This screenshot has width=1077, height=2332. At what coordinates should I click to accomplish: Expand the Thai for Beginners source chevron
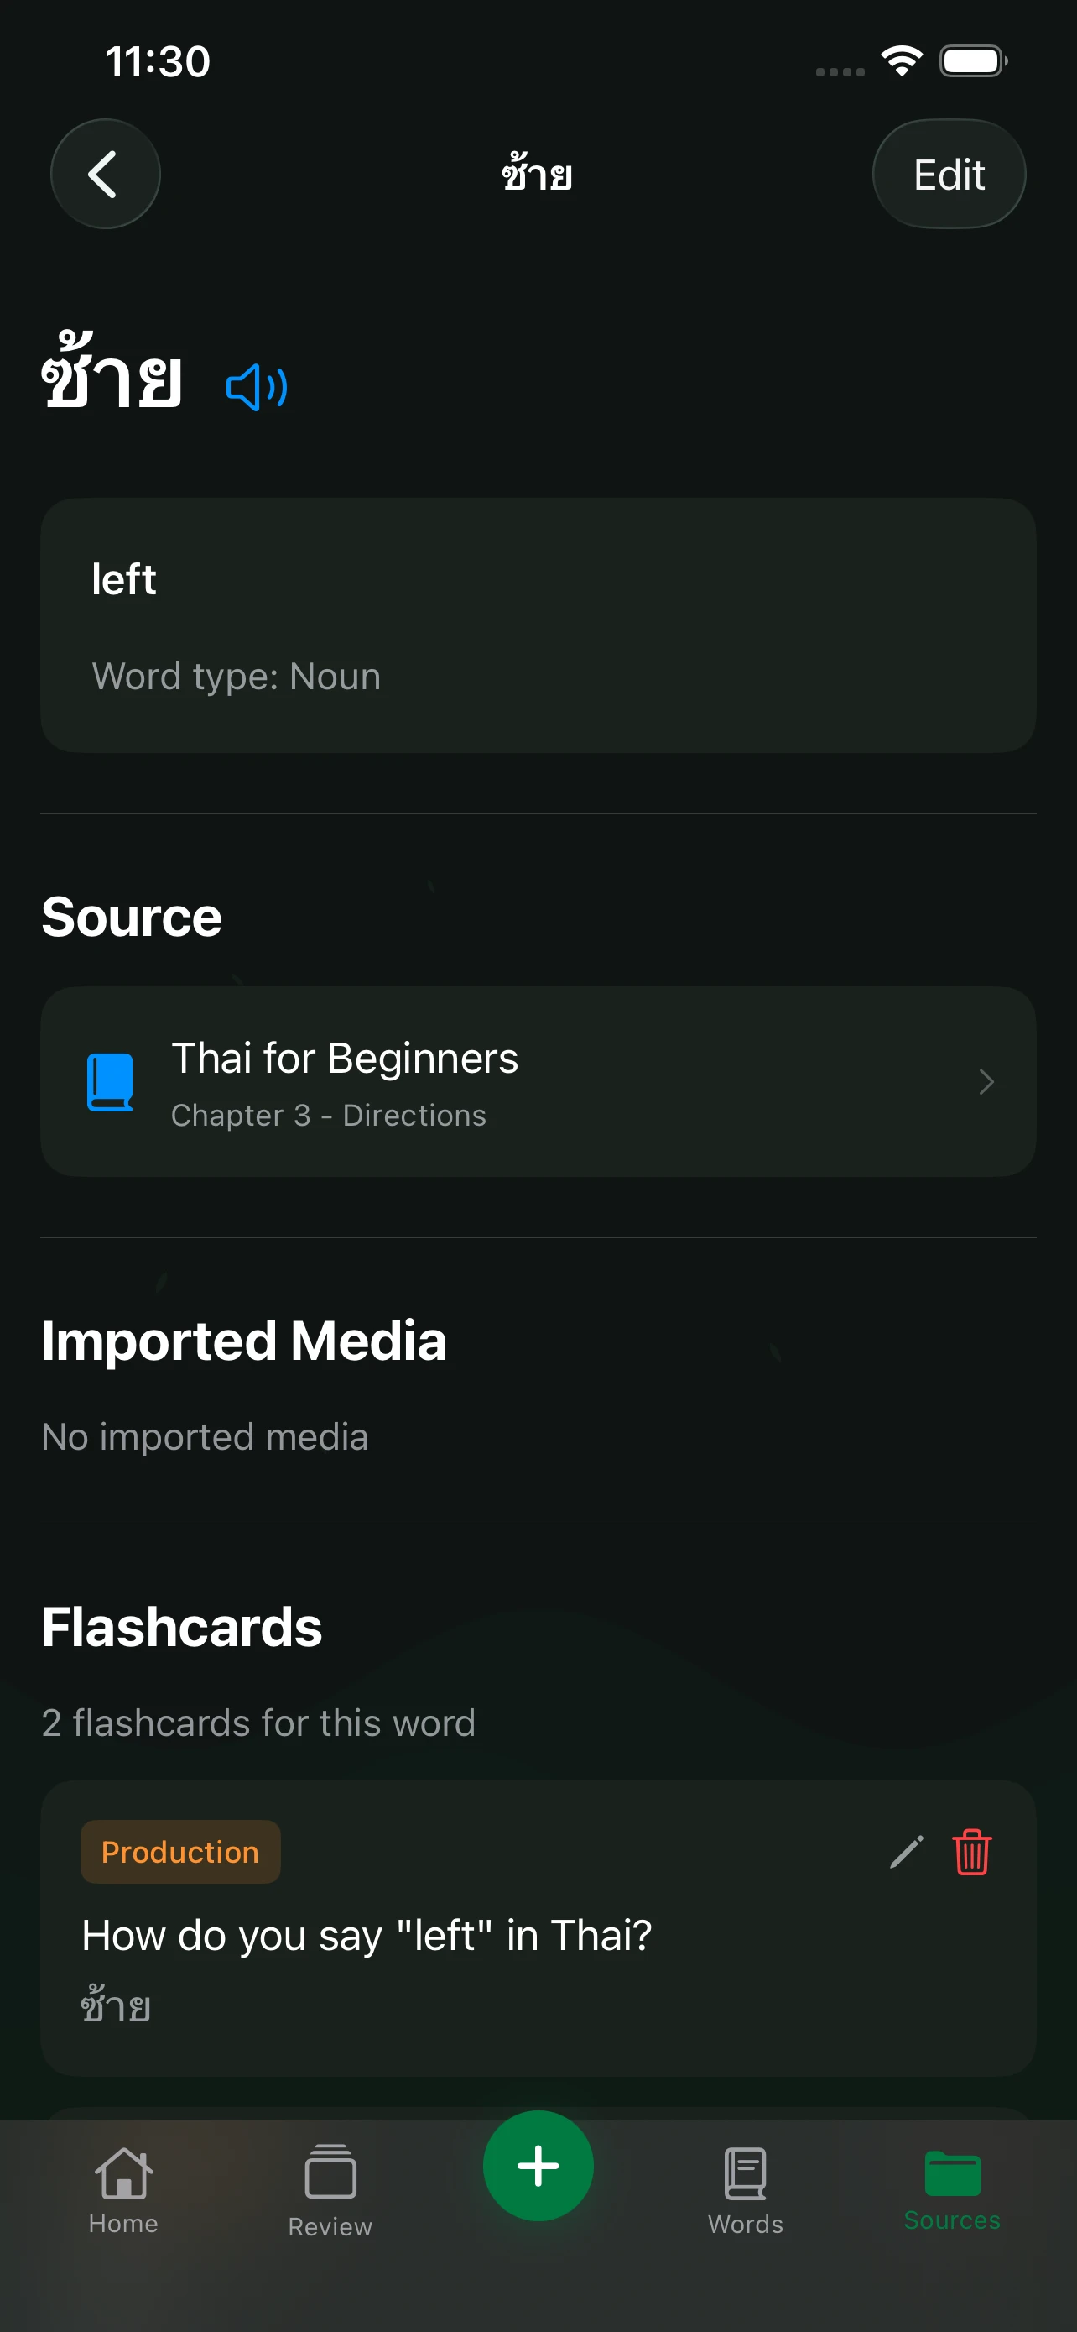click(x=986, y=1082)
